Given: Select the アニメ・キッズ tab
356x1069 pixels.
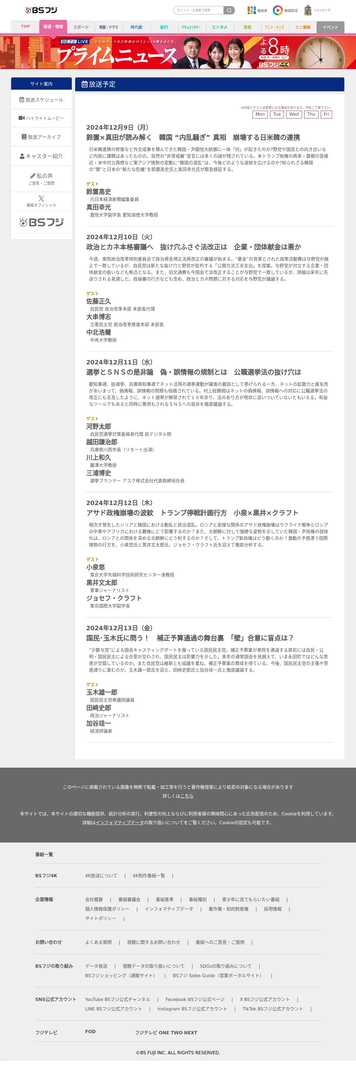Looking at the screenshot, I should 275,27.
